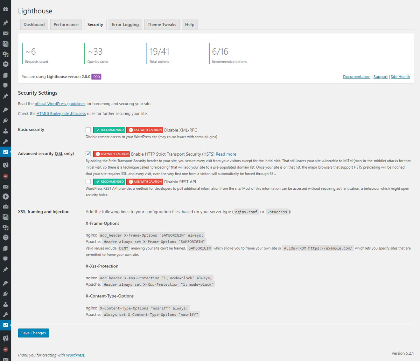Open the Dashboard gauge icon in sidebar
This screenshot has width=420, height=361.
(5, 9)
